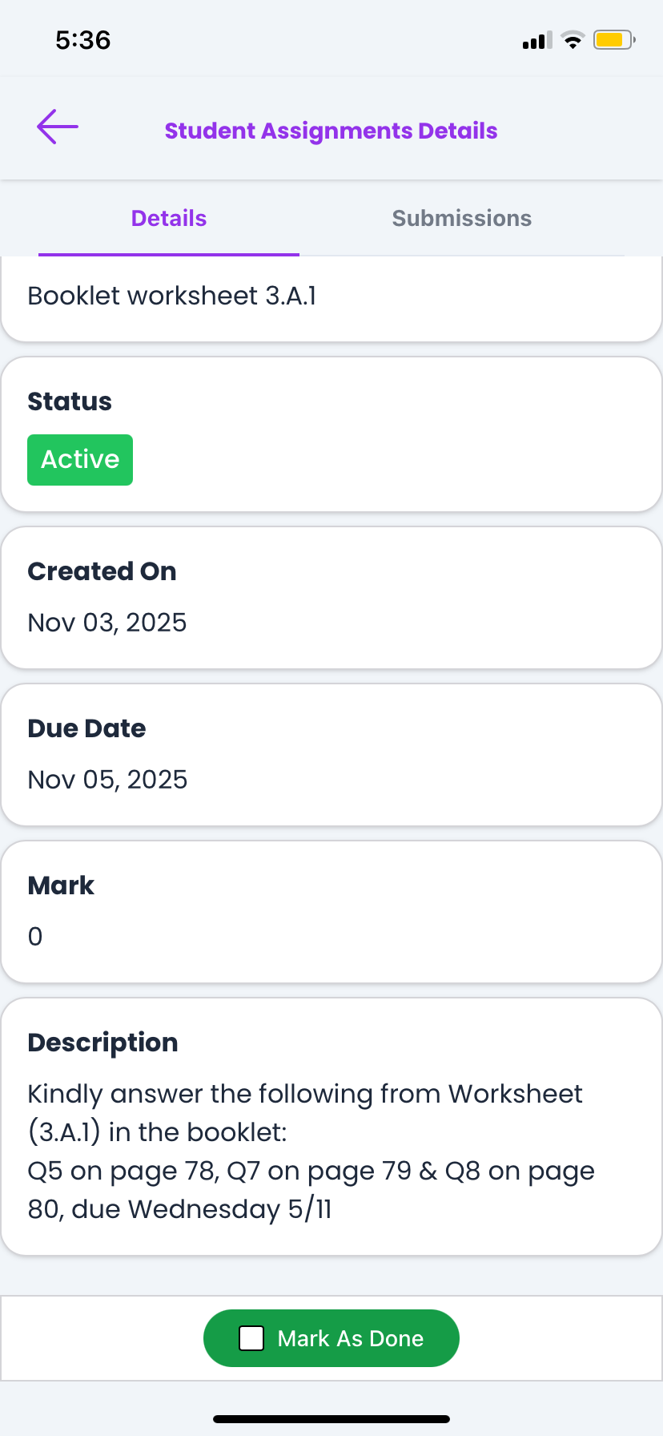Tap the Mark value 0

[35, 937]
